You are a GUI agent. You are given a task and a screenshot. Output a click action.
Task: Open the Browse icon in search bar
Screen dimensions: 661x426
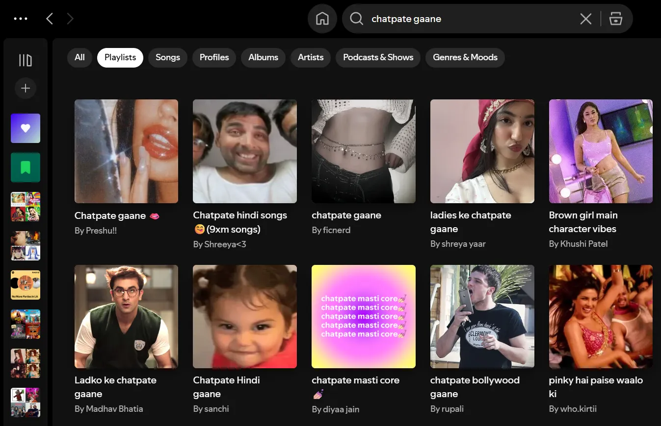pos(616,19)
